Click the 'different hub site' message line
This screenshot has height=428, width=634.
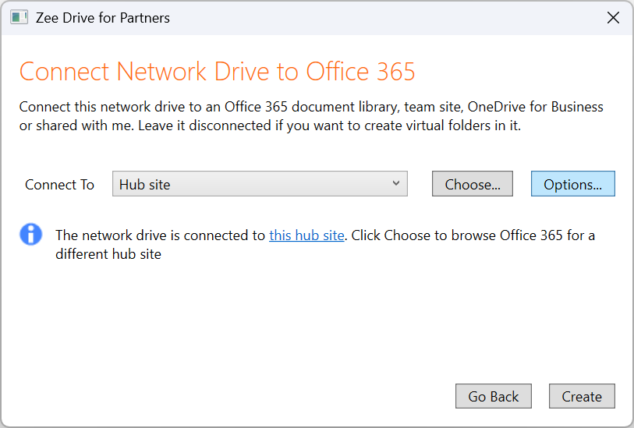[x=108, y=253]
